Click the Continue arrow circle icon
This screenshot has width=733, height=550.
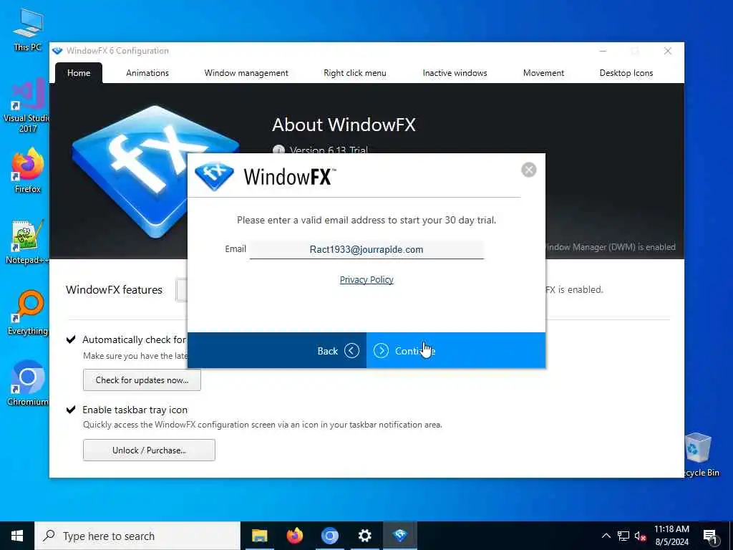tap(381, 351)
